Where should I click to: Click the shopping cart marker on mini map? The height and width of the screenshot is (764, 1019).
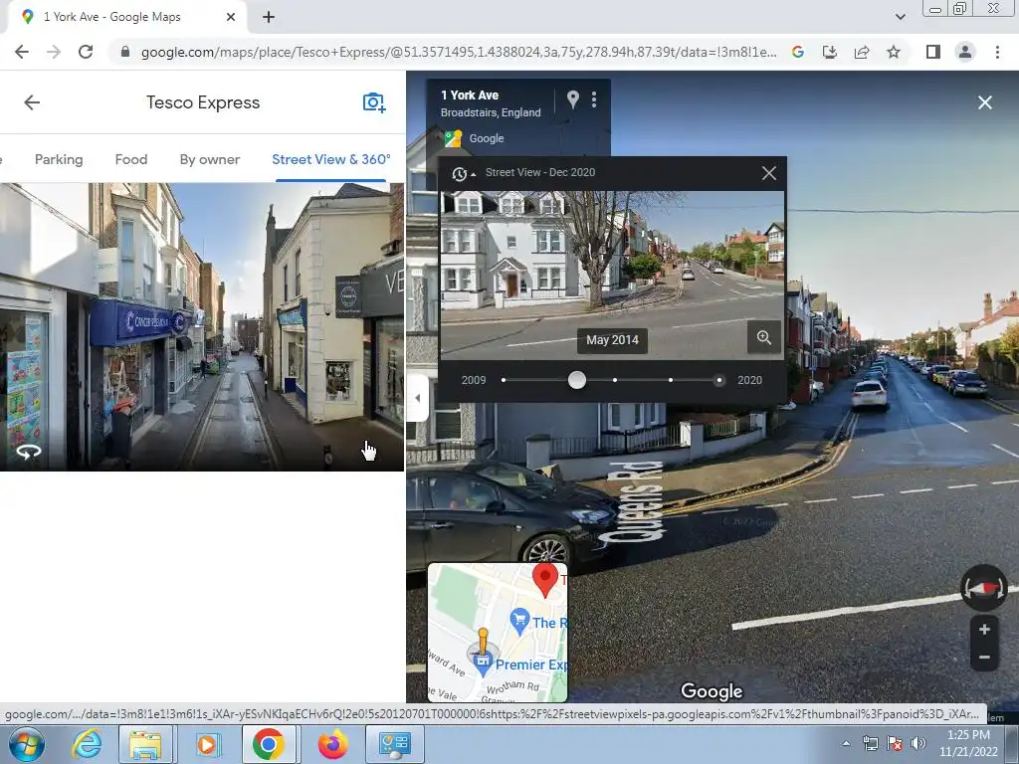(x=519, y=621)
